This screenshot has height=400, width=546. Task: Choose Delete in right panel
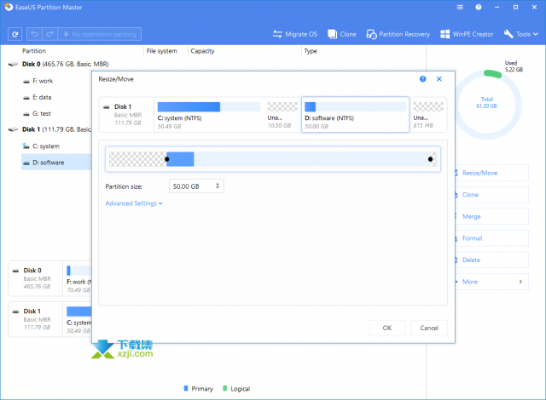pyautogui.click(x=491, y=260)
